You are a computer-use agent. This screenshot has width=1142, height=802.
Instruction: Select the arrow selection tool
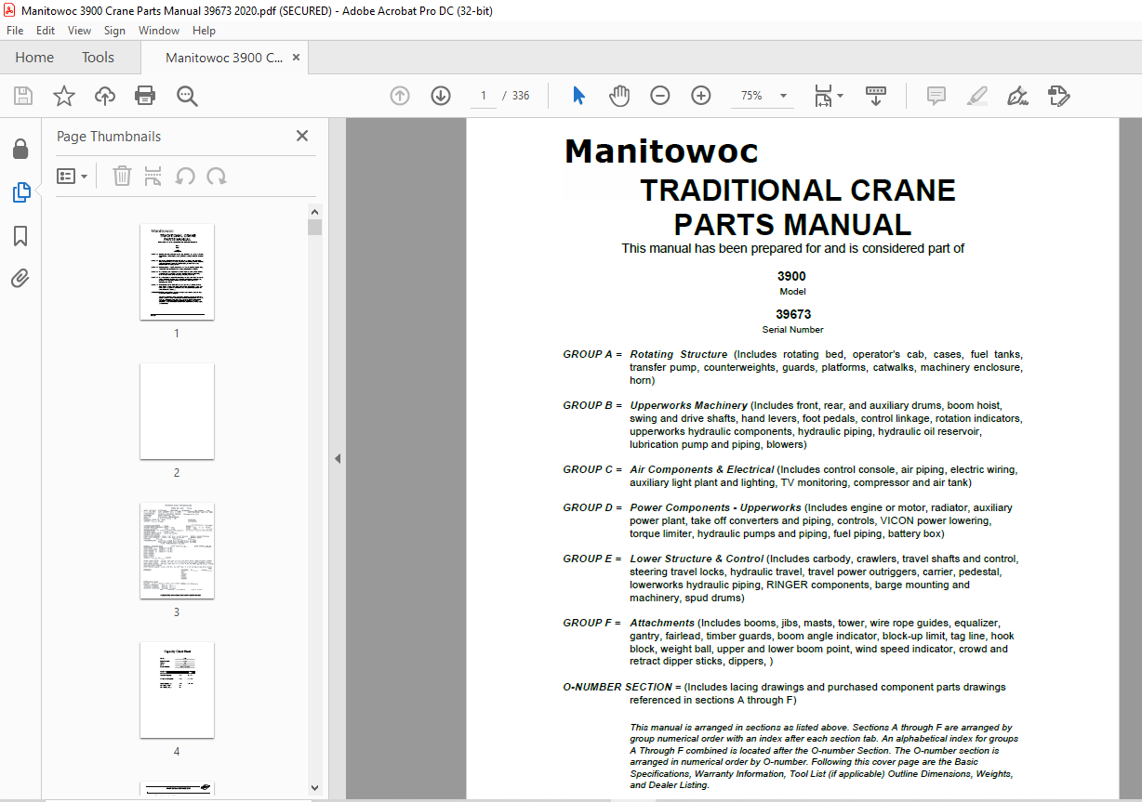[x=578, y=96]
